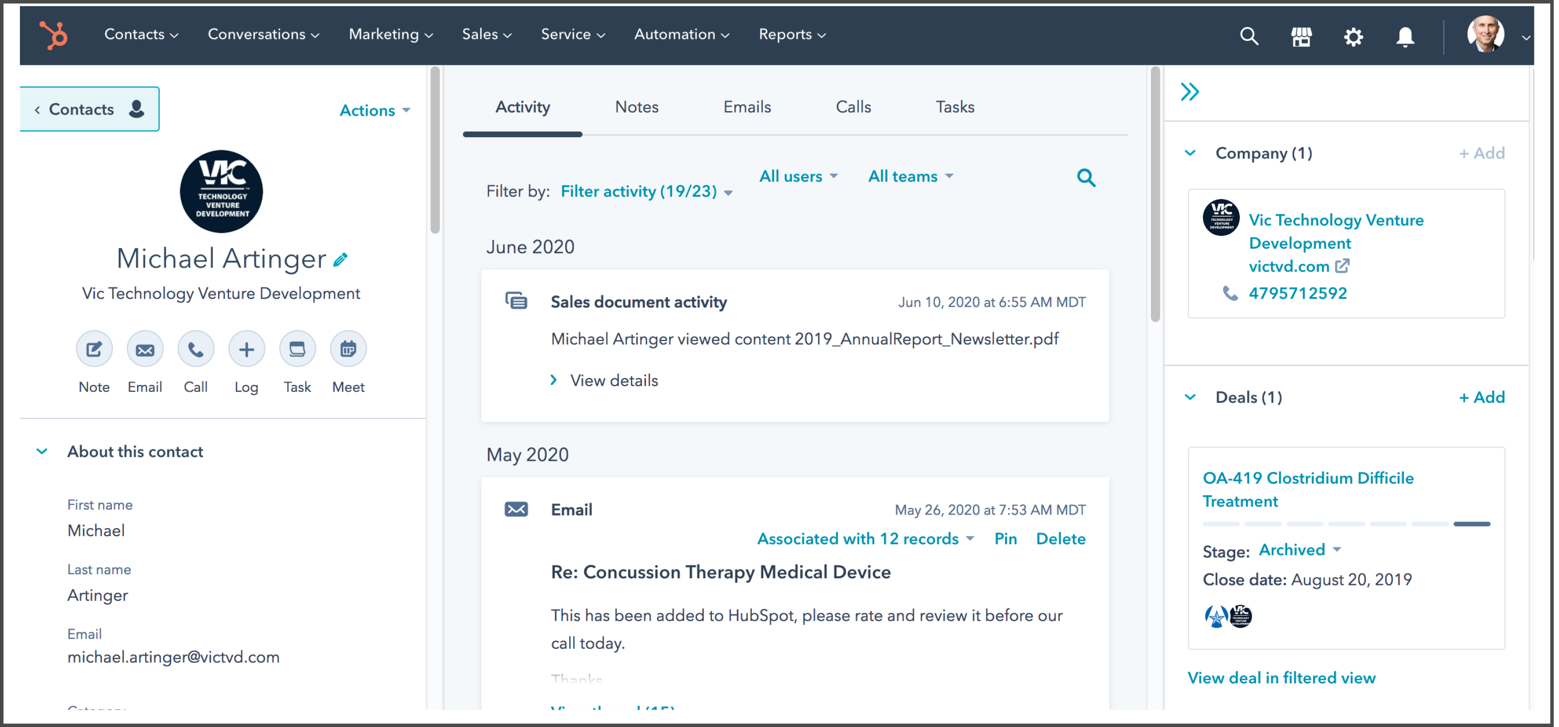Image resolution: width=1559 pixels, height=727 pixels.
Task: Click the deal stage progress bar
Action: tap(1346, 524)
